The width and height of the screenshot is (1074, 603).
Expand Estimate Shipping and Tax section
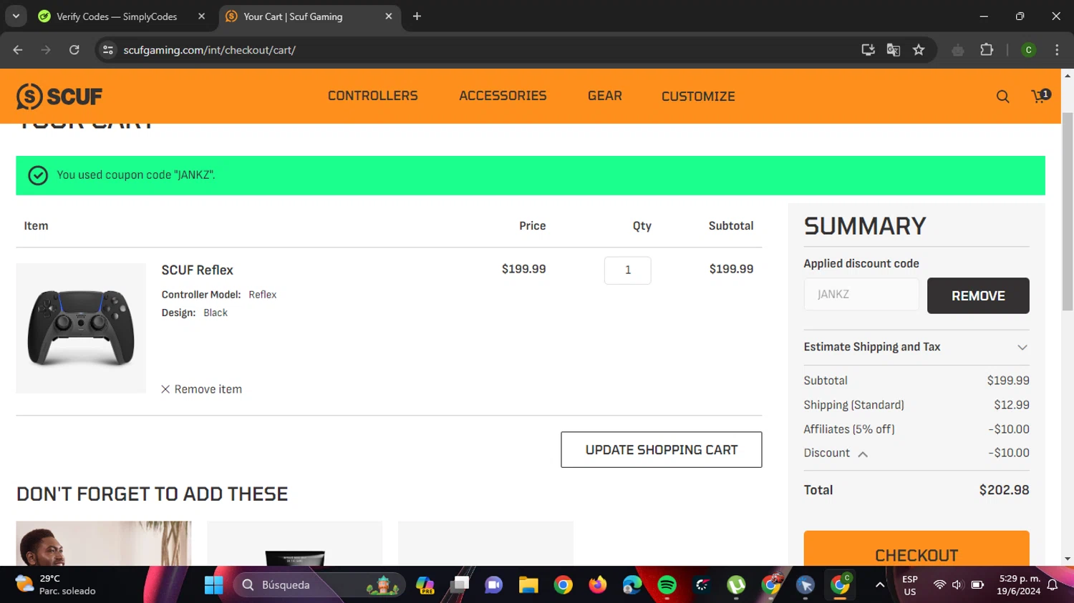916,347
